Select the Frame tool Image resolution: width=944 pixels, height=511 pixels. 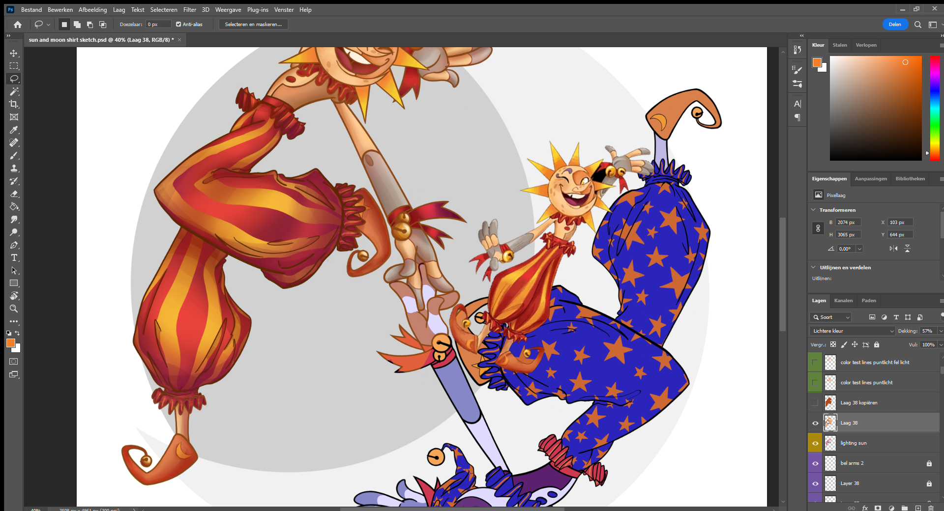point(14,117)
